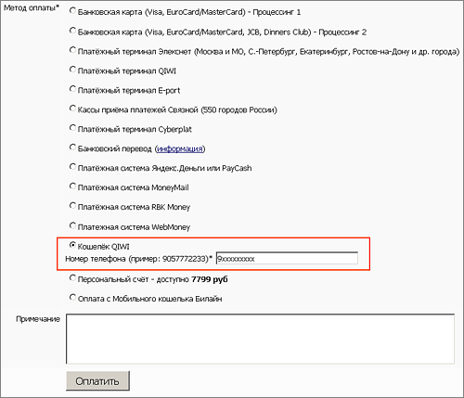Choose Персональный счёт with 7799 руб available
Screen dimensions: 464x398
click(x=72, y=278)
